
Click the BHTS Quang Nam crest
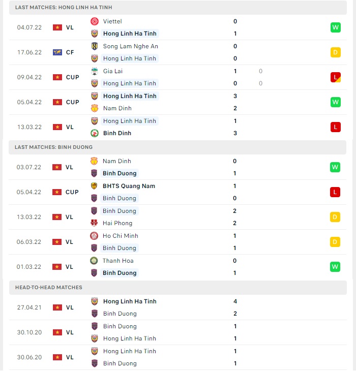click(x=94, y=186)
